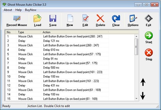Stop playback with the red Stop button
161x110 pixels.
click(149, 53)
